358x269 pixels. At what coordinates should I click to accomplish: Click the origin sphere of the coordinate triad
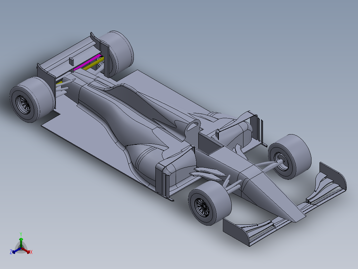[21, 248]
